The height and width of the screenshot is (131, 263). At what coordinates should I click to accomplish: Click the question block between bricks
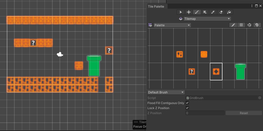click(33, 43)
